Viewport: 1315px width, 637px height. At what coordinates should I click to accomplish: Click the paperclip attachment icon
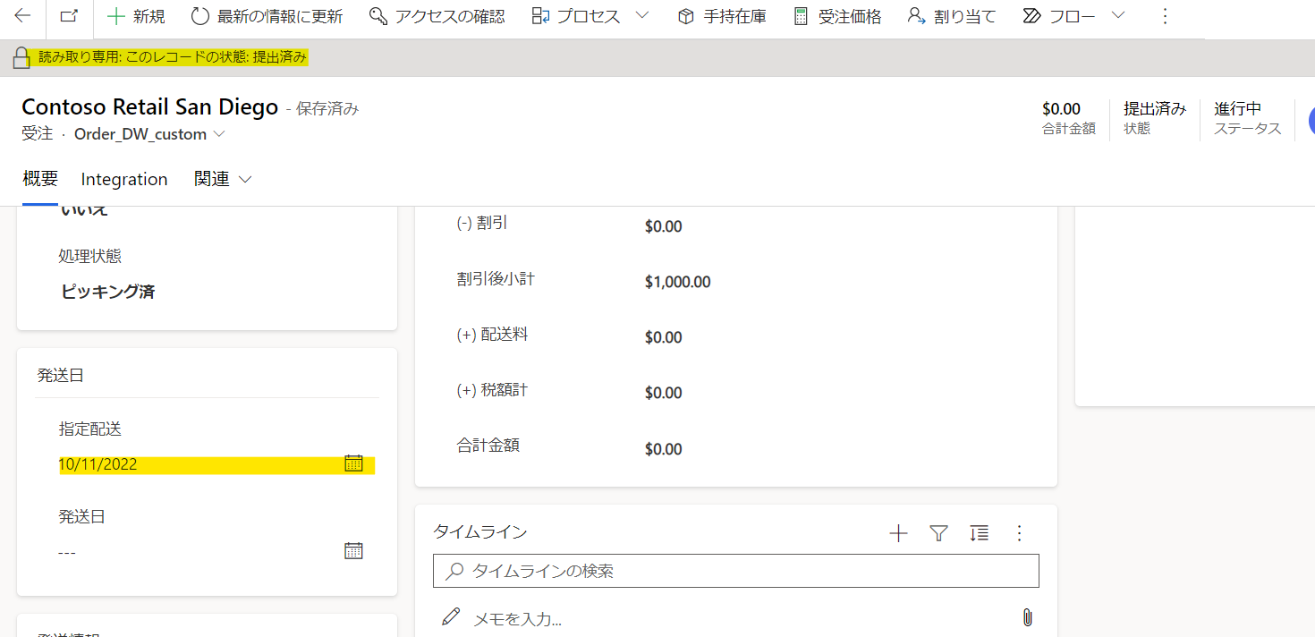pyautogui.click(x=1028, y=617)
